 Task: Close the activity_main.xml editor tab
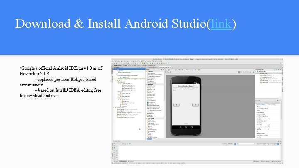pos(171,67)
